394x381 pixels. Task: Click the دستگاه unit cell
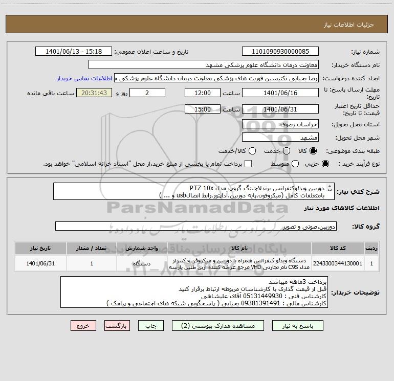142,263
